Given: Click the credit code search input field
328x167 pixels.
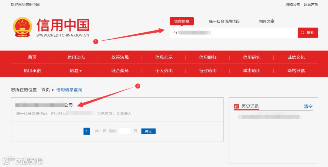Looking at the screenshot, I should [234, 33].
